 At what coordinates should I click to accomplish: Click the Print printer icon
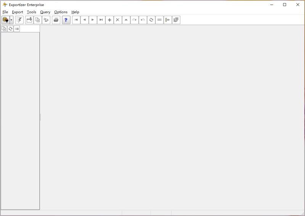[56, 20]
